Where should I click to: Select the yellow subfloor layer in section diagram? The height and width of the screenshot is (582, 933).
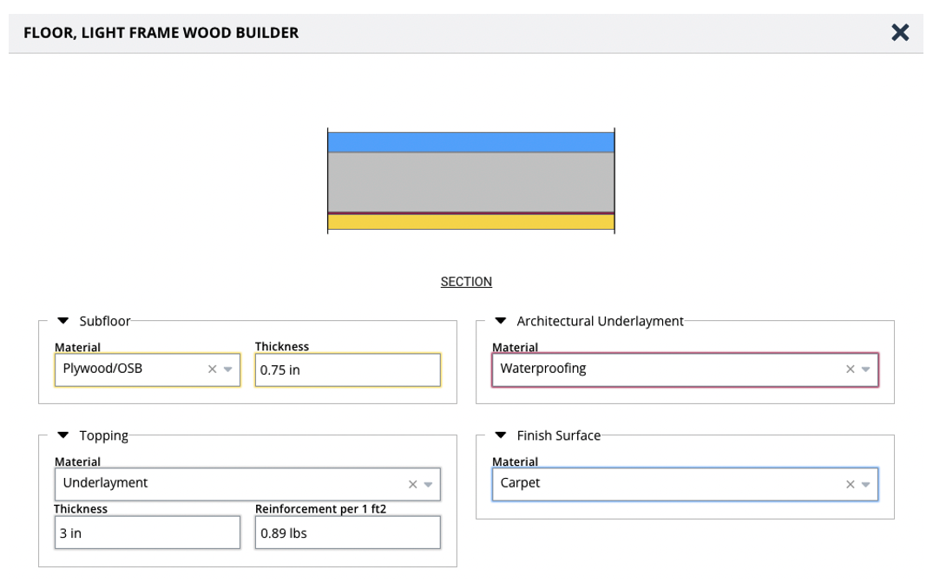(470, 222)
